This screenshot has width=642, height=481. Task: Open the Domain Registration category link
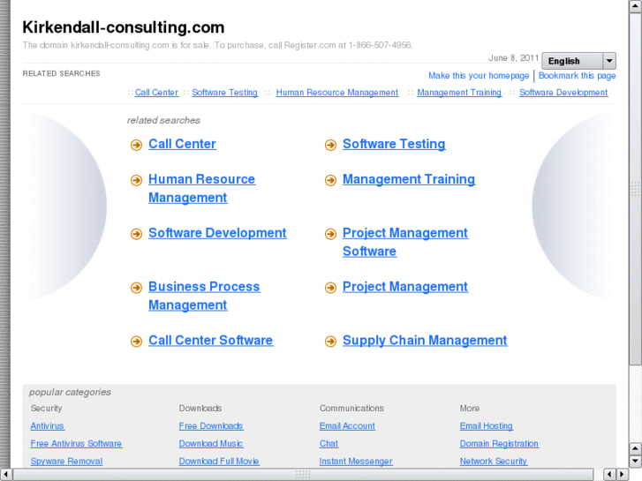click(x=499, y=444)
